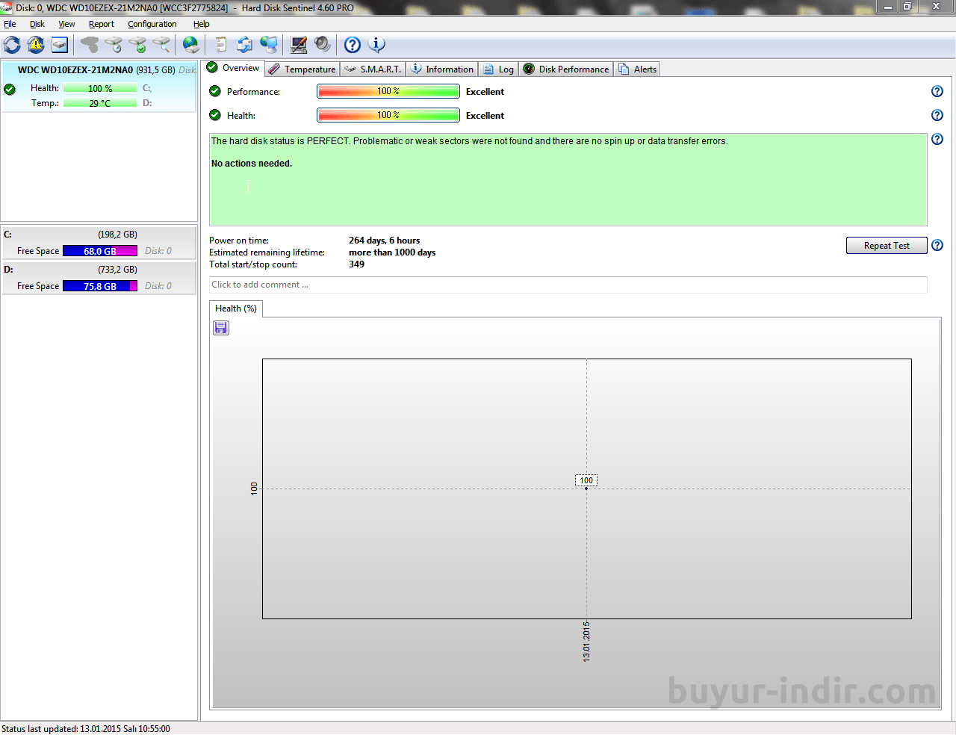Open the File menu

point(10,24)
